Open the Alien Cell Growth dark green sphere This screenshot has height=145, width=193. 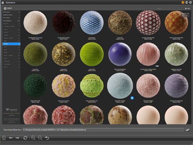[35, 86]
